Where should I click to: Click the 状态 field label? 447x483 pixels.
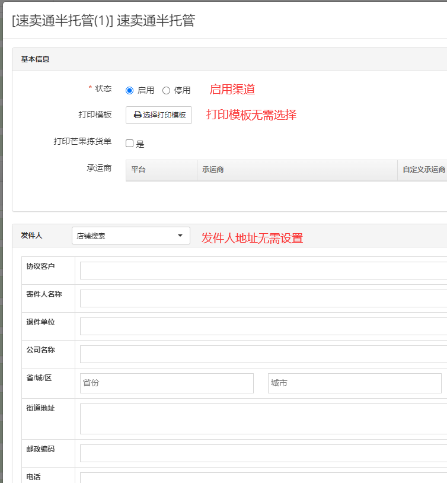click(103, 89)
